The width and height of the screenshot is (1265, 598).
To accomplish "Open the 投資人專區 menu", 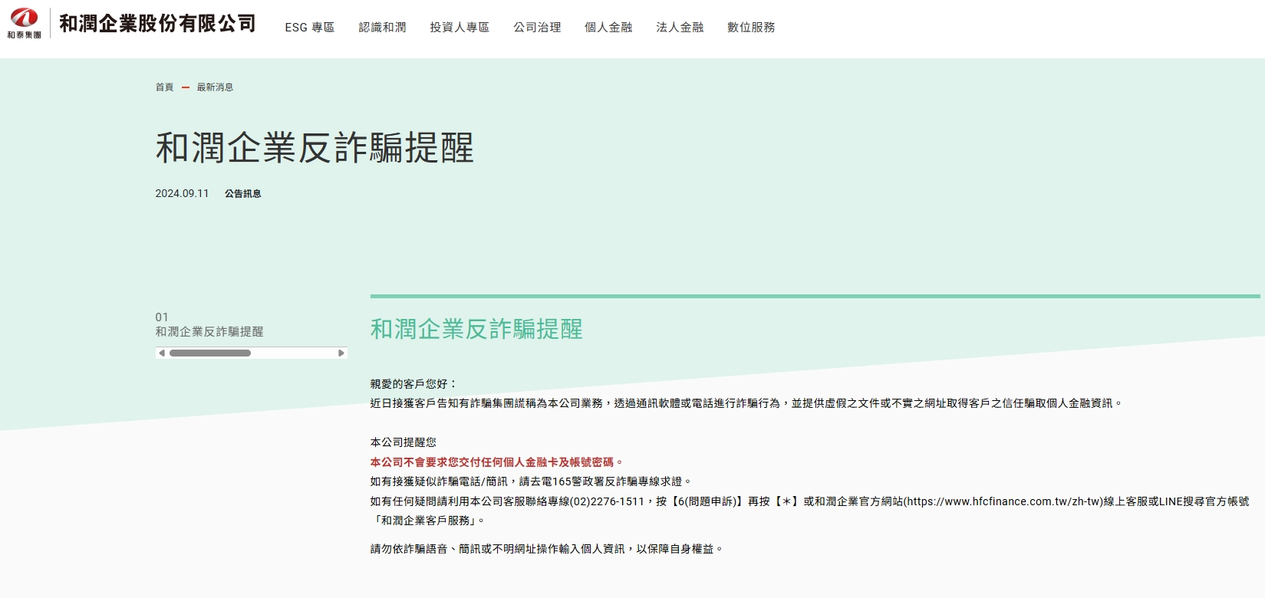I will (460, 28).
